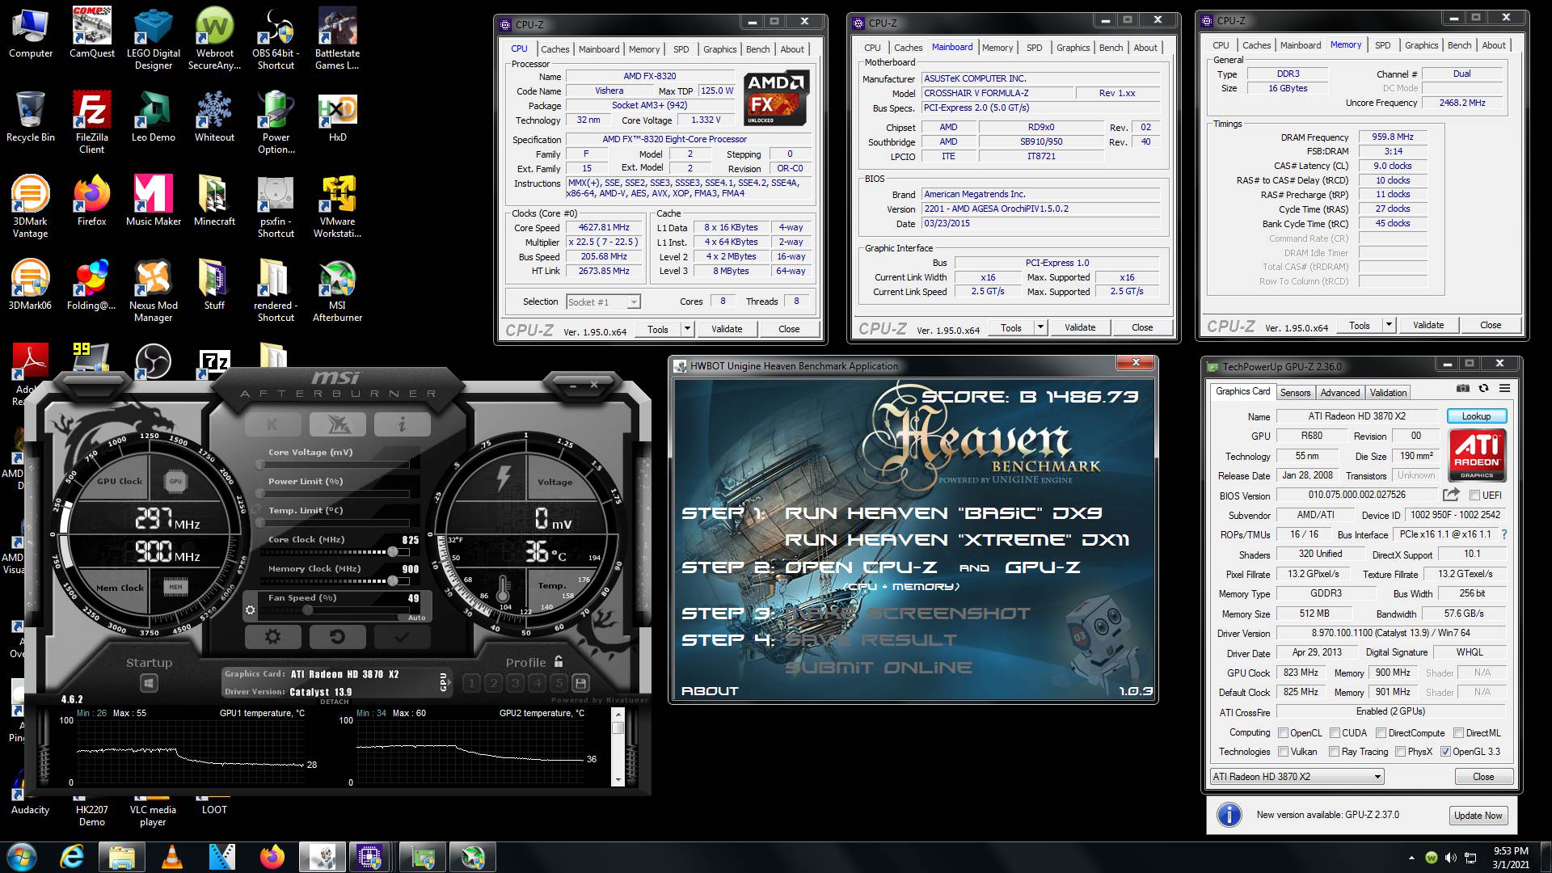
Task: Open the Tools dropdown arrow in CPU-Z CPU window
Action: [x=687, y=329]
